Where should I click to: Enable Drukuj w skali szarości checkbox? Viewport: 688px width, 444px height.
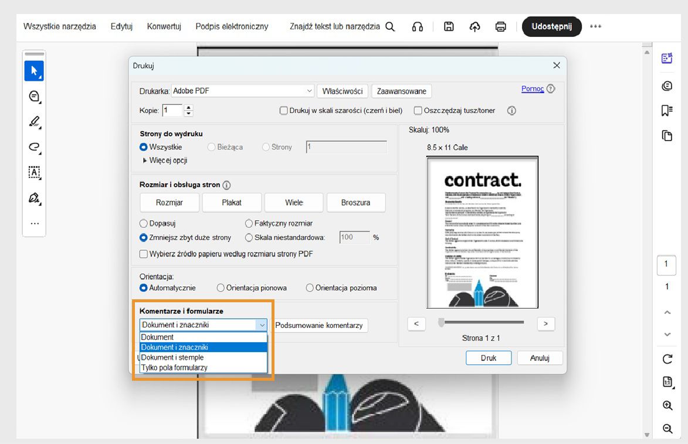[x=283, y=110]
